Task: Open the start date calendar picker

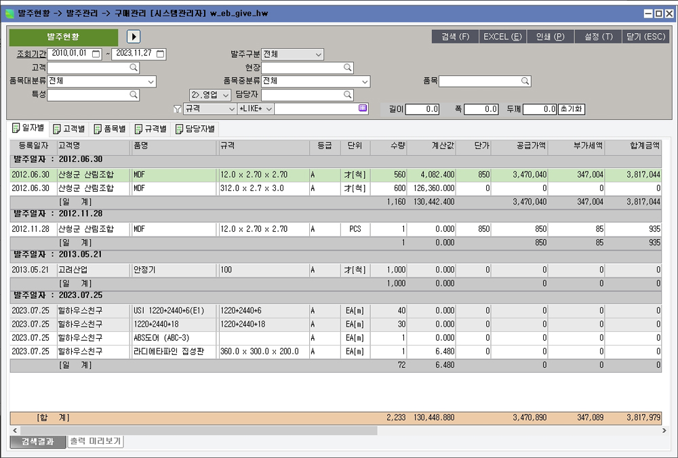Action: pyautogui.click(x=96, y=54)
